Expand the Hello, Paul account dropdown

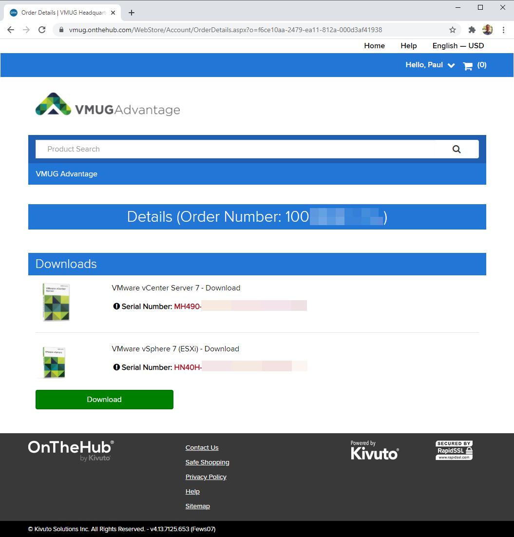[430, 65]
